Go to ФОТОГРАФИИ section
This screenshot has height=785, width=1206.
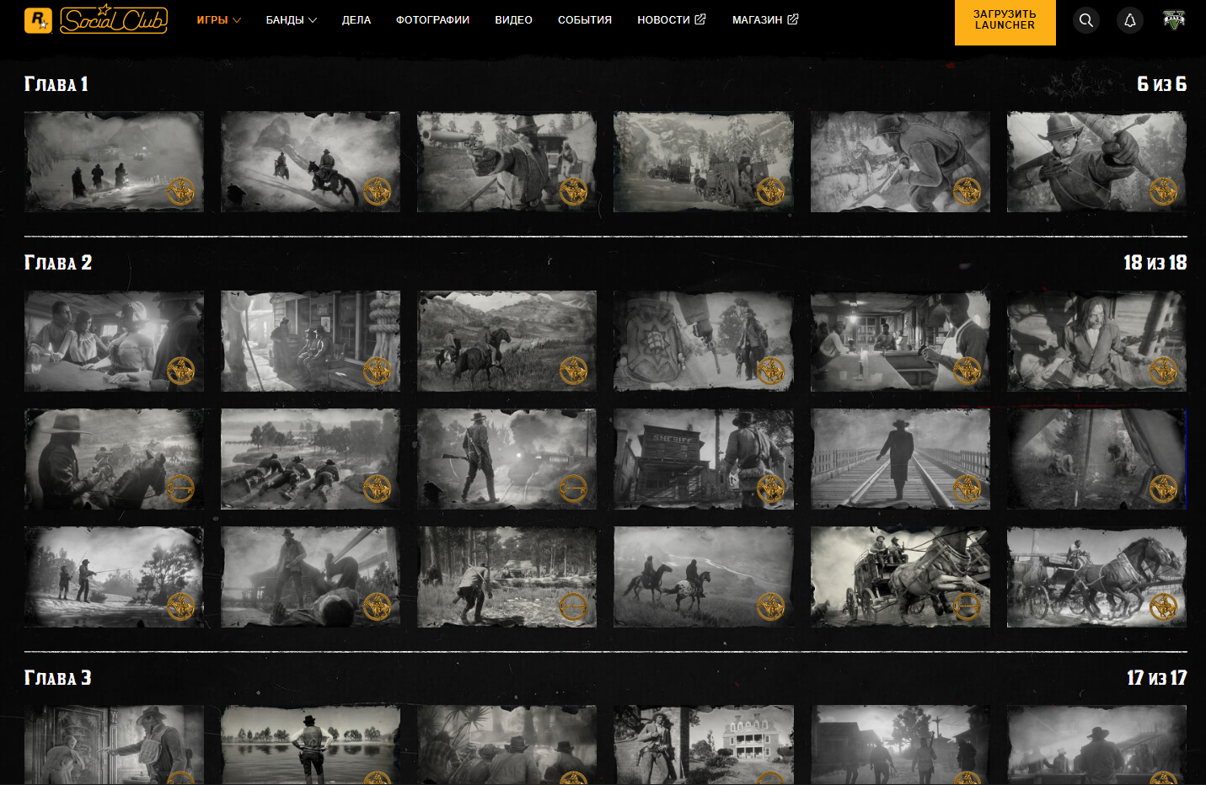coord(432,20)
